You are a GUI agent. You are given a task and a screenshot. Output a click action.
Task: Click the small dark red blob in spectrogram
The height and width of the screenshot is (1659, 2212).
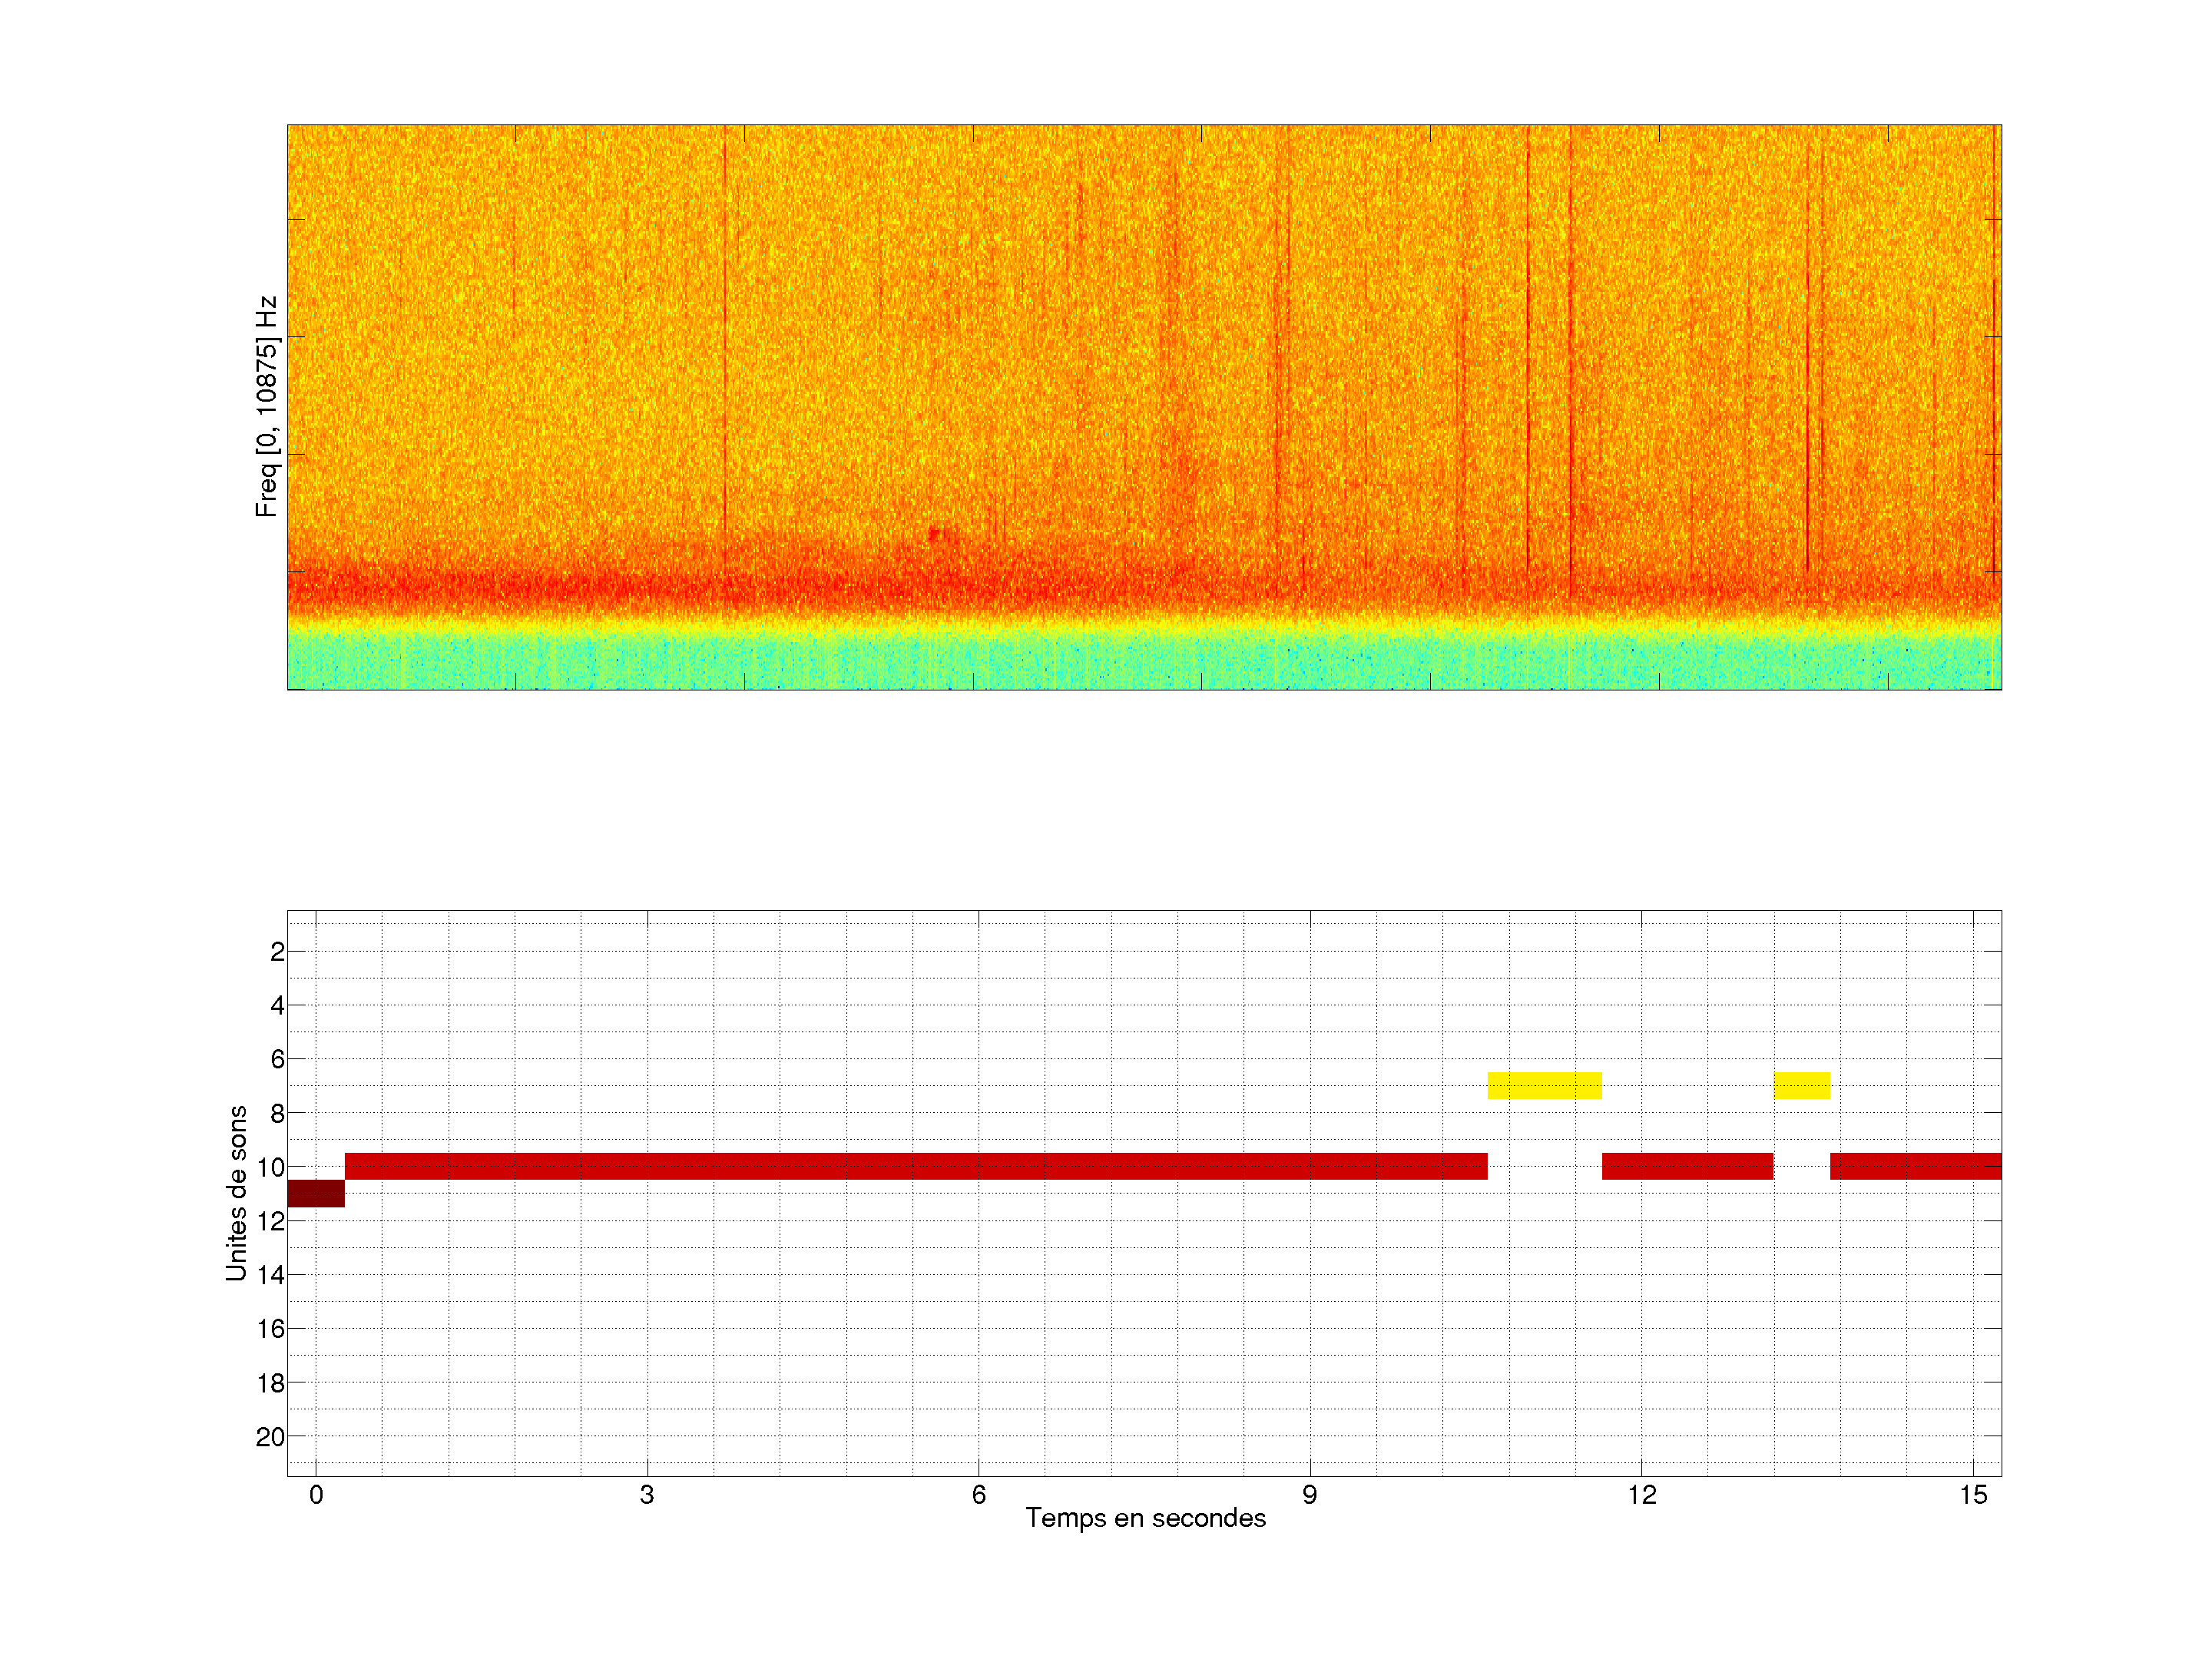coord(935,534)
